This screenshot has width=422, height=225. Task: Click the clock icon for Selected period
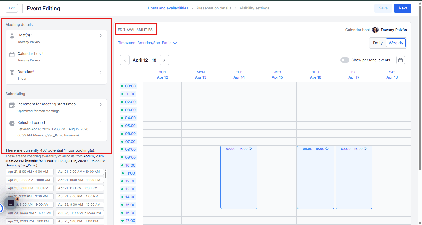12,123
